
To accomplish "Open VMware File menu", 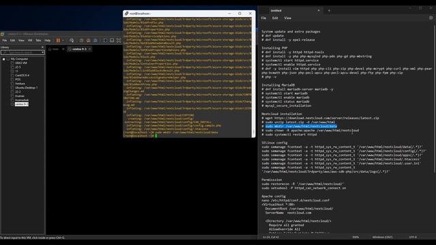I will [x=5, y=41].
